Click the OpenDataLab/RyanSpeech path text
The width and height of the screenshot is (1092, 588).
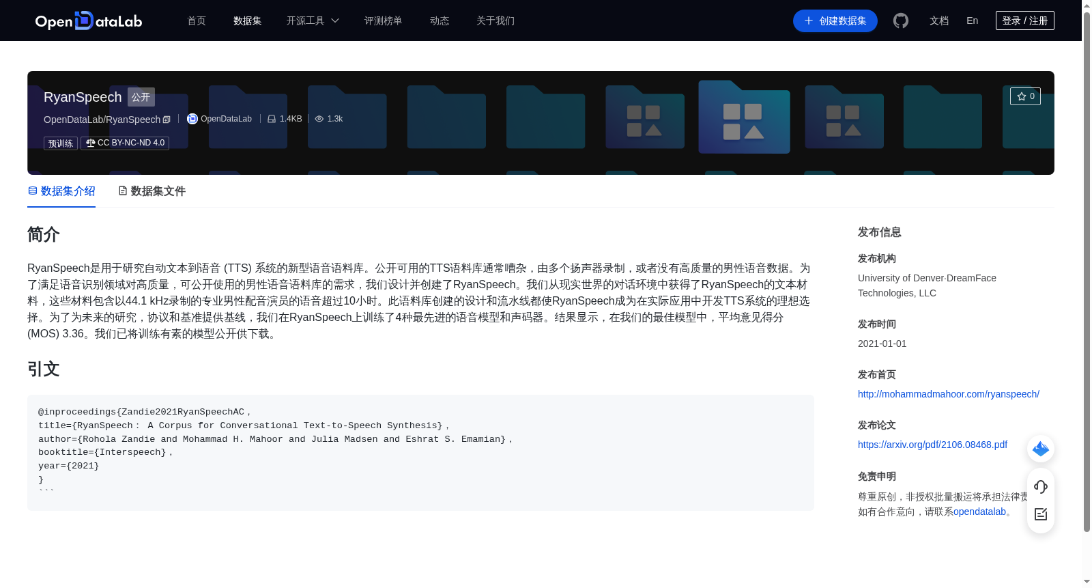coord(102,120)
